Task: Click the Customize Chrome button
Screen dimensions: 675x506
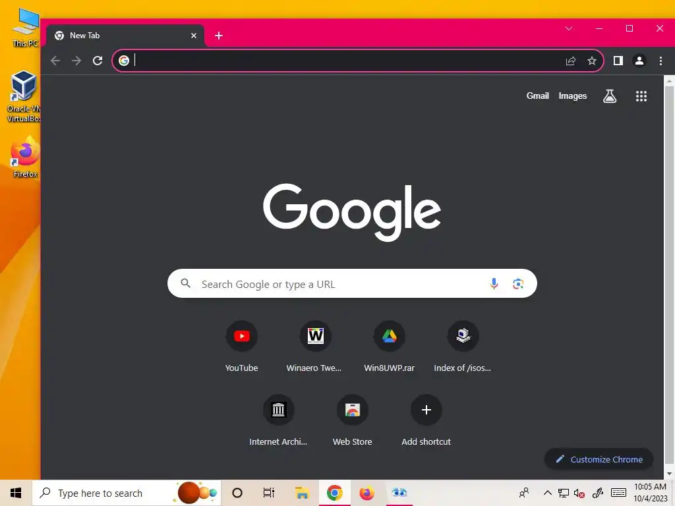Action: [x=599, y=459]
